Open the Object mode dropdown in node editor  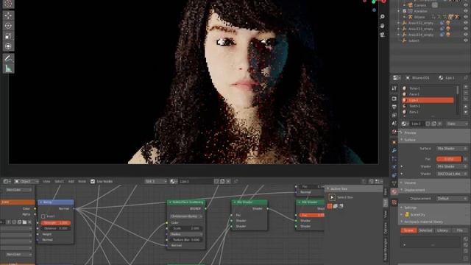26,182
